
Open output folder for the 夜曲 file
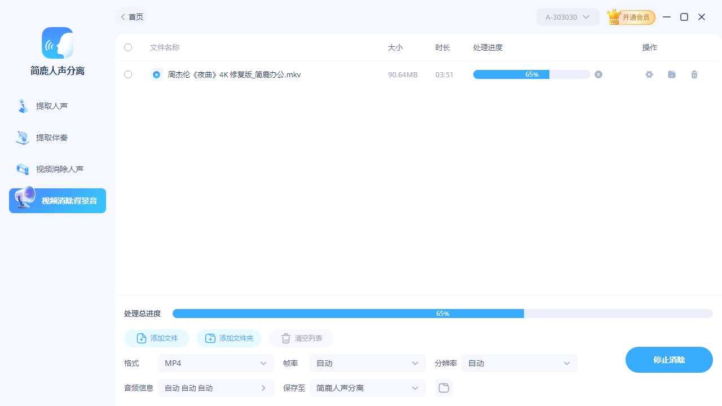pyautogui.click(x=671, y=74)
